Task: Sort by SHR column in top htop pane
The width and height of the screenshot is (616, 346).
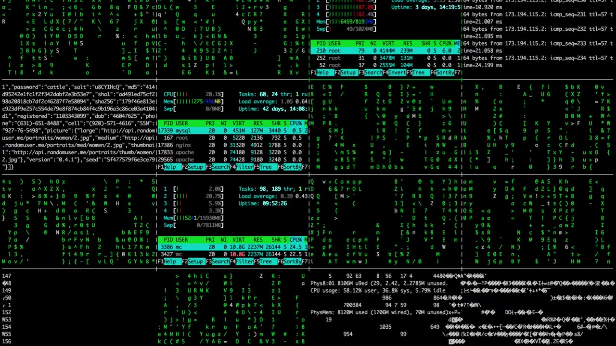Action: (425, 43)
